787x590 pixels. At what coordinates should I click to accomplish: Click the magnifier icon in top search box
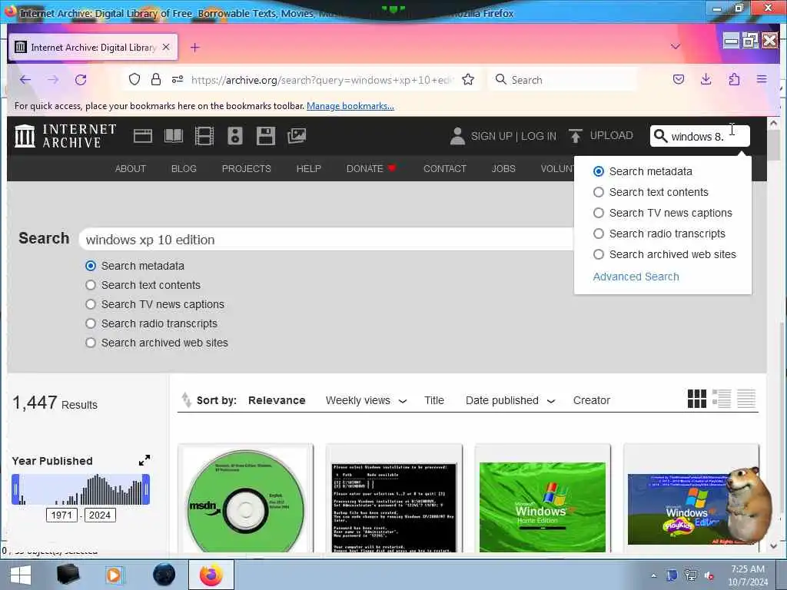(660, 136)
